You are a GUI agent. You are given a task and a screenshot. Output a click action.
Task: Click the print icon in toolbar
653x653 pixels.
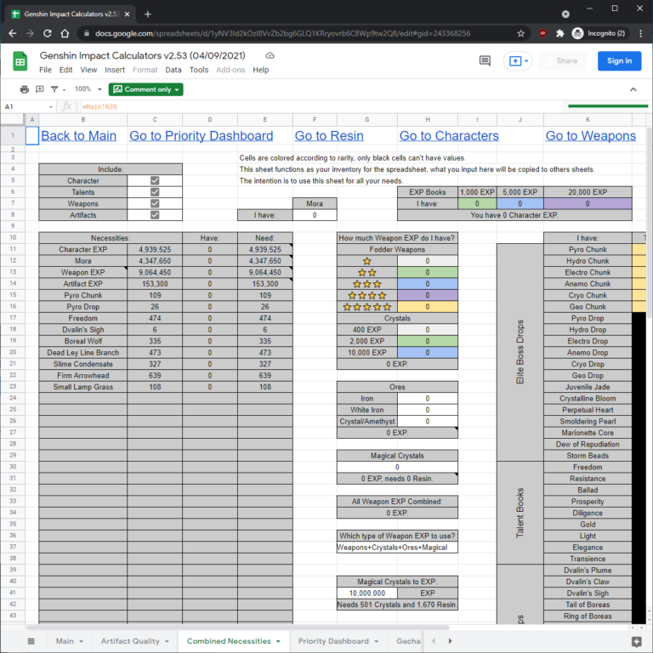pos(25,89)
